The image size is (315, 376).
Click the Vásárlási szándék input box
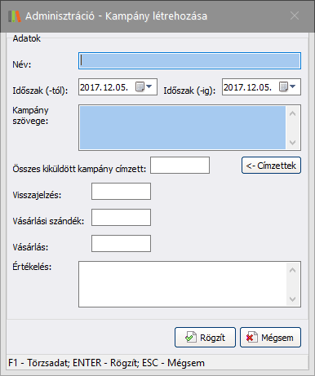(121, 217)
